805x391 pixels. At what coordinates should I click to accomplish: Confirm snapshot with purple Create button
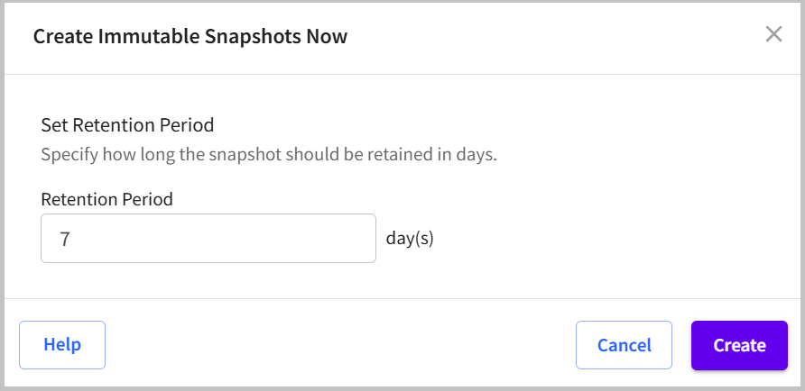(739, 345)
